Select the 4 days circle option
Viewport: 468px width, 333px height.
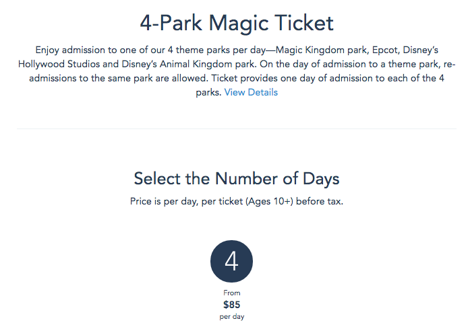coord(231,261)
